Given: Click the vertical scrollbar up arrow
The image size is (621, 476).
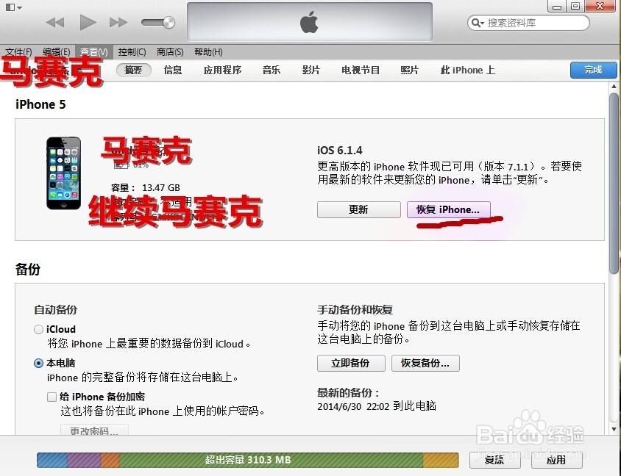Looking at the screenshot, I should pos(614,86).
